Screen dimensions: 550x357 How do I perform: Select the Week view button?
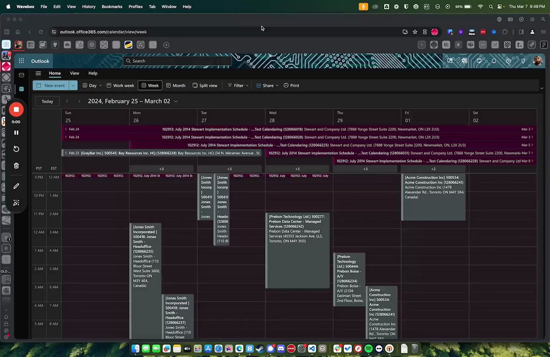pos(150,85)
